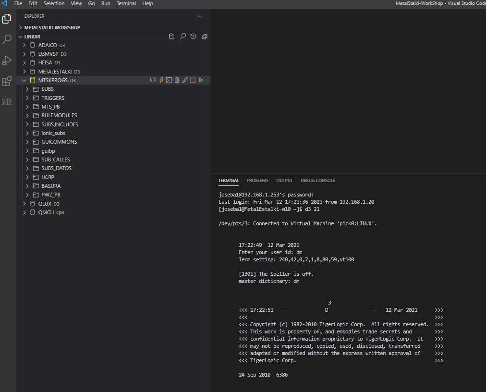Expand the ionic_subs folder chevron
486x392 pixels.
[27, 133]
